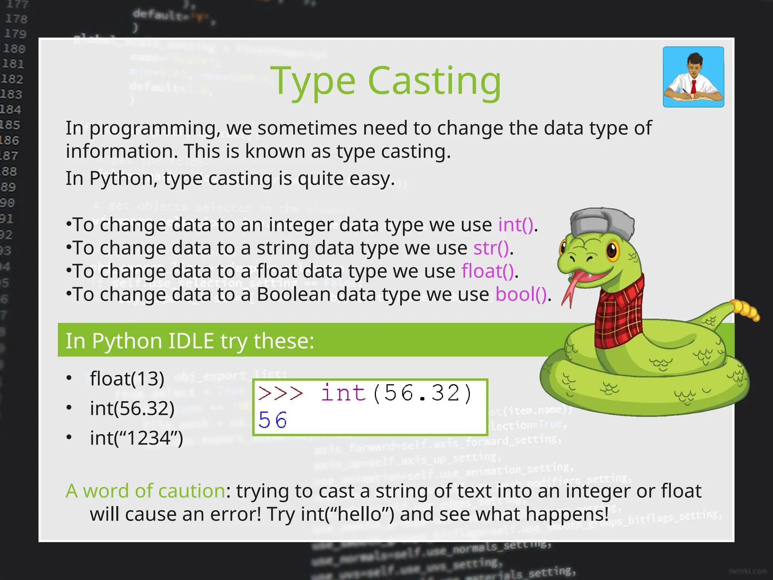Click the green snake mascot illustration
Viewport: 773px width, 580px height.
click(x=649, y=312)
